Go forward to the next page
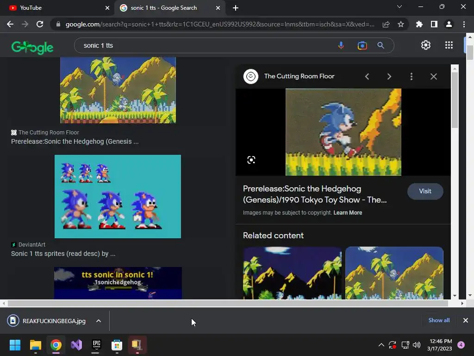The width and height of the screenshot is (474, 356). click(25, 24)
